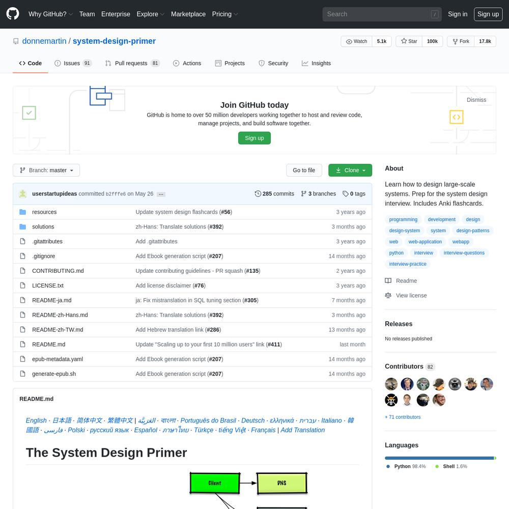Click the repository icon before donnemartin
Screen dimensions: 509x509
click(16, 41)
